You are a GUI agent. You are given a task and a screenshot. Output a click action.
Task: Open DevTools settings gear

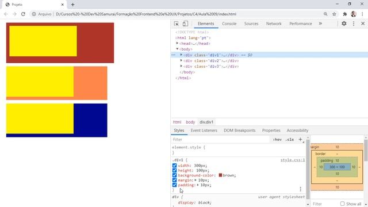tap(344, 24)
